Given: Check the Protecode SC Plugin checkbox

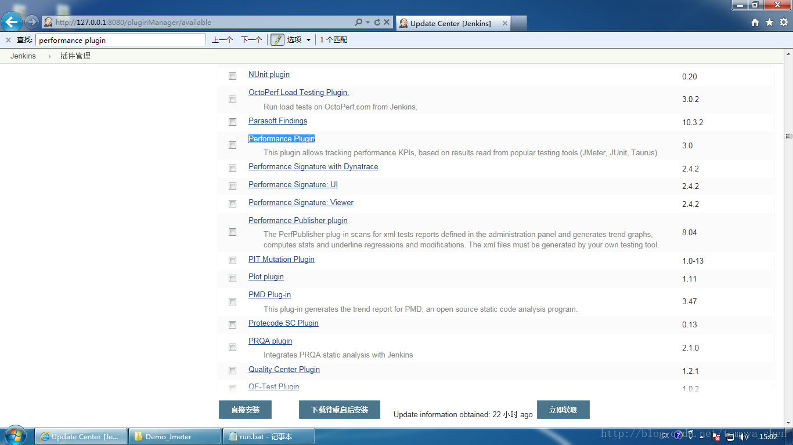Looking at the screenshot, I should 232,324.
